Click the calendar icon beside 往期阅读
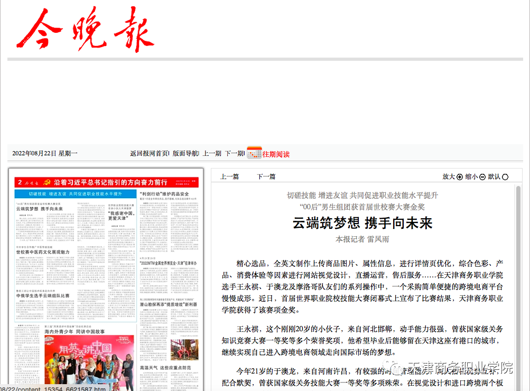 click(254, 153)
